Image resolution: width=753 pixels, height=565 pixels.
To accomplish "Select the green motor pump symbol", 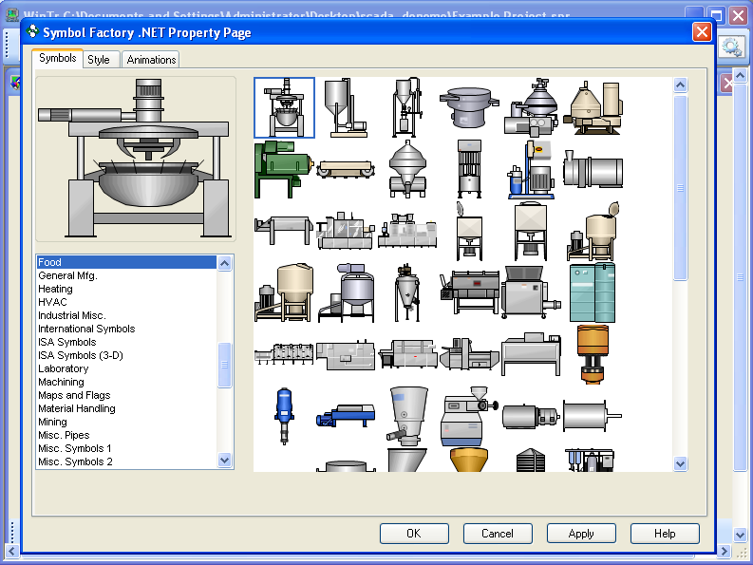I will tap(284, 169).
